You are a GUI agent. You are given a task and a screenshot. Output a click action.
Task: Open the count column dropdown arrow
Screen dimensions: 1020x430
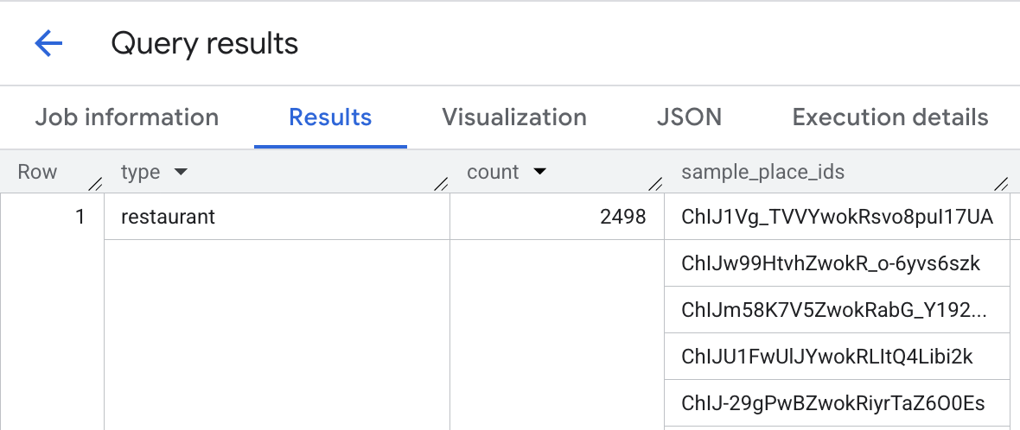(540, 172)
